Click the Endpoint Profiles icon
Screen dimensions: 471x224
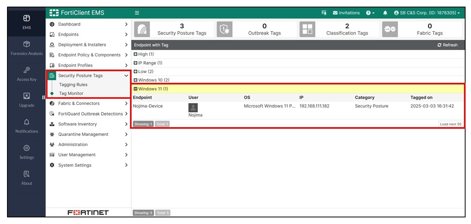pyautogui.click(x=52, y=65)
